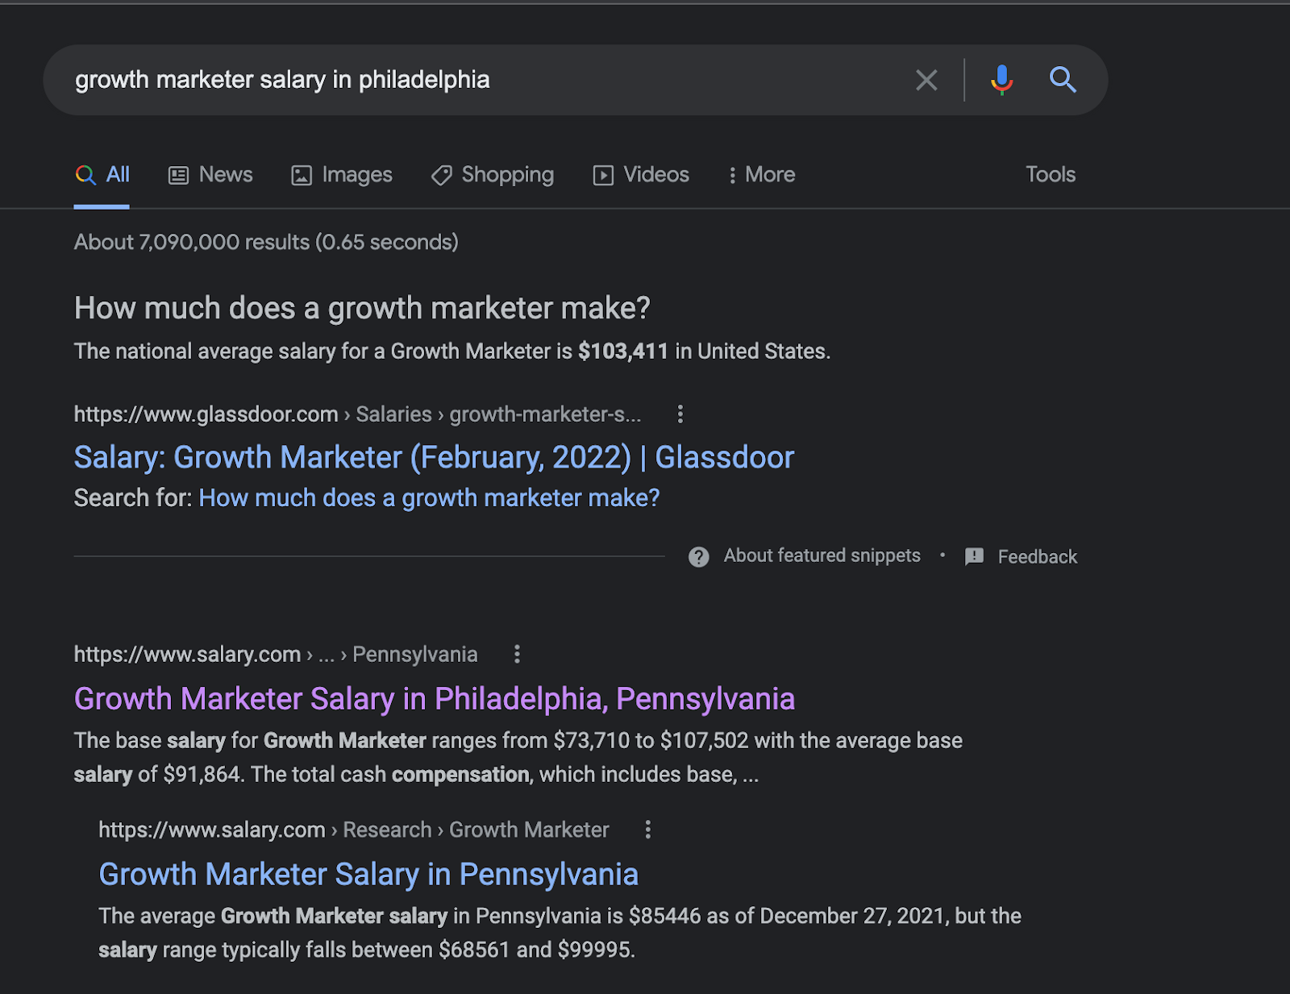The width and height of the screenshot is (1290, 994).
Task: Open options menu for salary.com Research result
Action: [x=647, y=830]
